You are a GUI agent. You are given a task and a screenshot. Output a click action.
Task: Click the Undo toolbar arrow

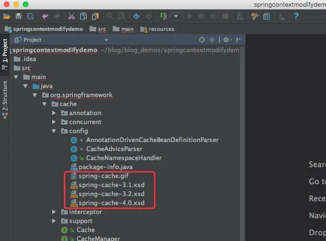[x=45, y=16]
